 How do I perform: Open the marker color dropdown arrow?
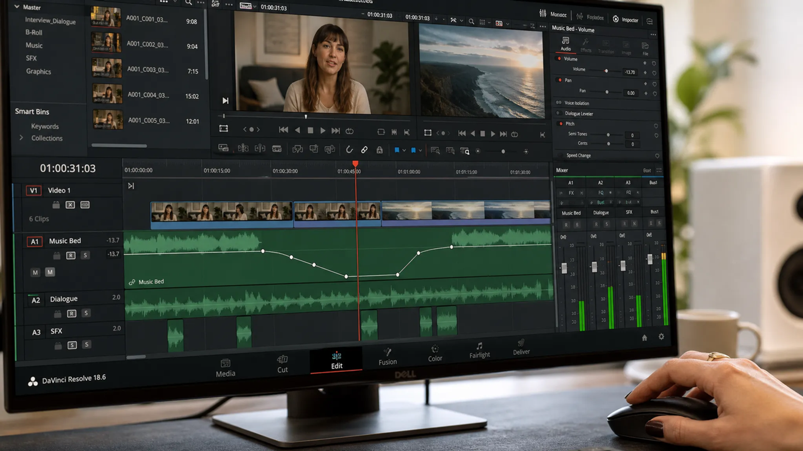[421, 150]
